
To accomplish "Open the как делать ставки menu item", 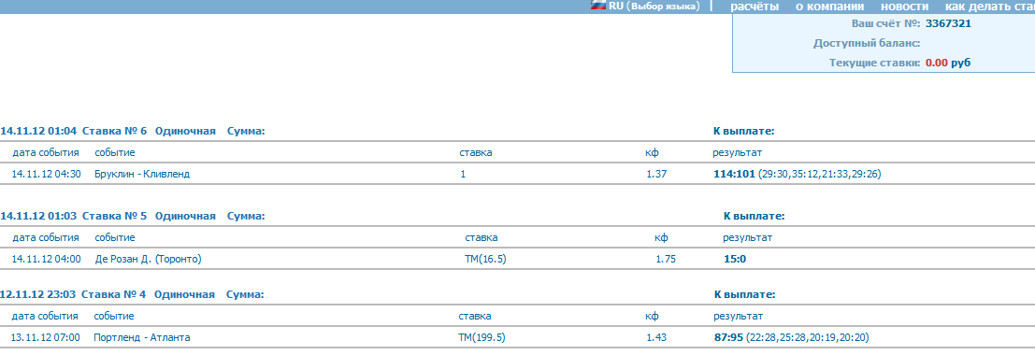I will tap(989, 7).
